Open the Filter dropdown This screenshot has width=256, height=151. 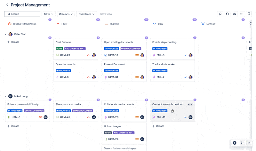click(49, 14)
